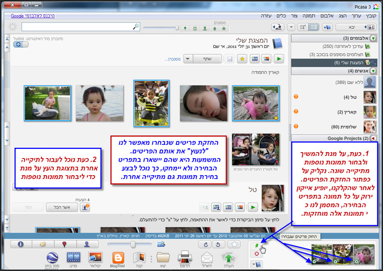Switch library to tree view

click(x=303, y=27)
